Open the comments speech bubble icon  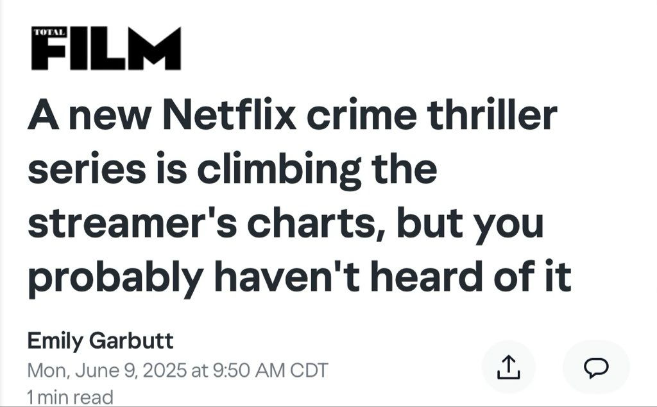596,367
